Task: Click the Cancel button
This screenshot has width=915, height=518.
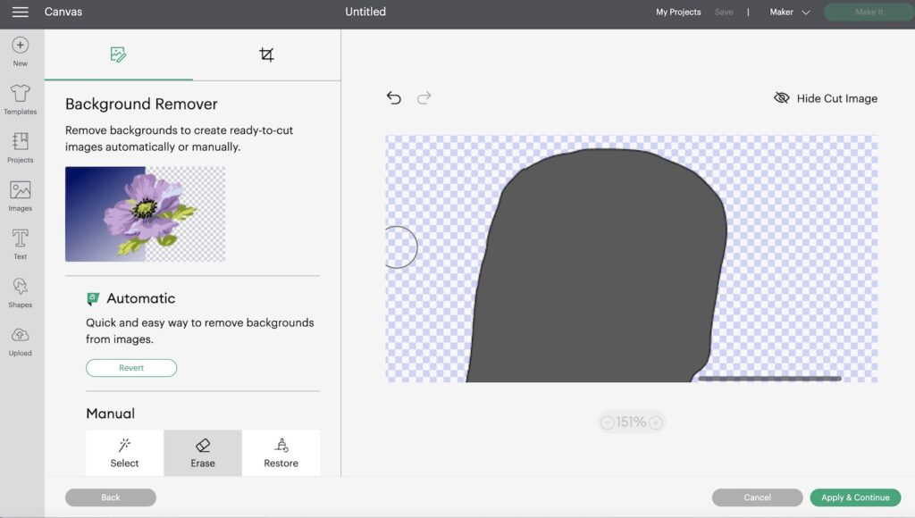Action: pyautogui.click(x=757, y=497)
